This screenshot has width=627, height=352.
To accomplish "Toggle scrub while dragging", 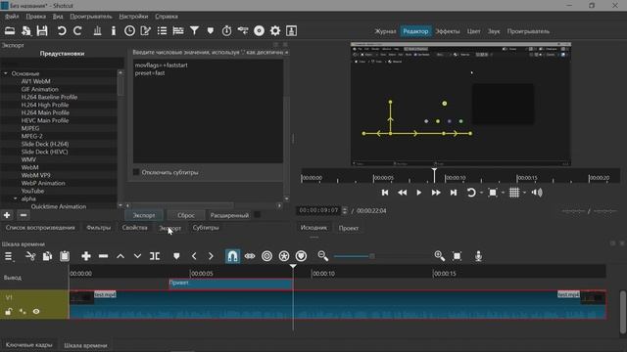I will pos(250,256).
